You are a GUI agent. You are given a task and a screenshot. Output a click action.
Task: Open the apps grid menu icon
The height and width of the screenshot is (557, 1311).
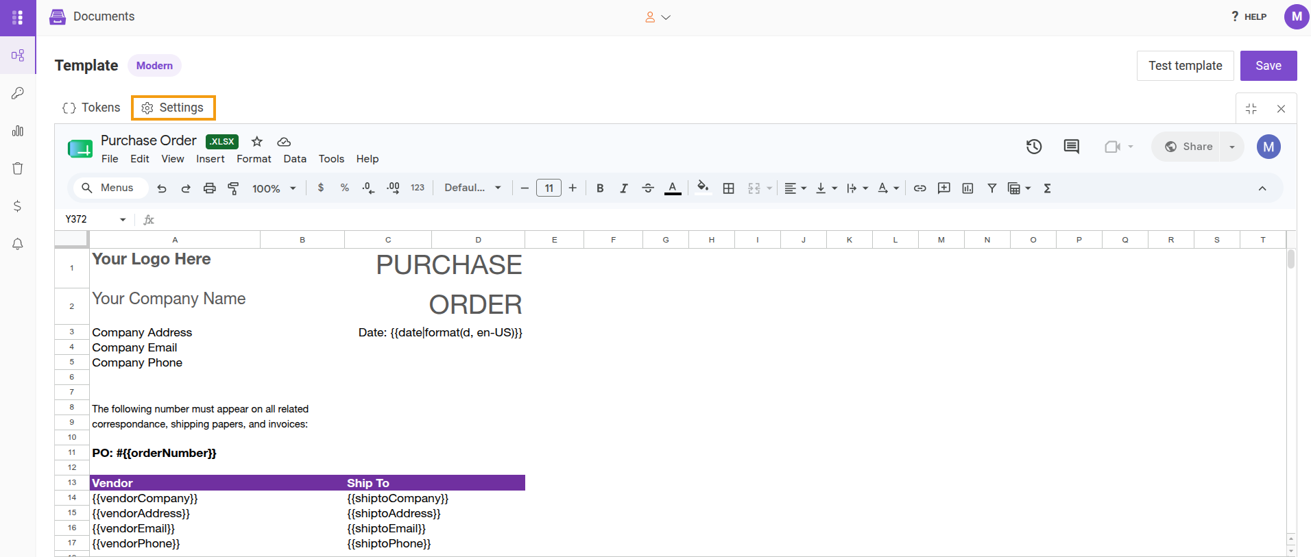tap(18, 17)
